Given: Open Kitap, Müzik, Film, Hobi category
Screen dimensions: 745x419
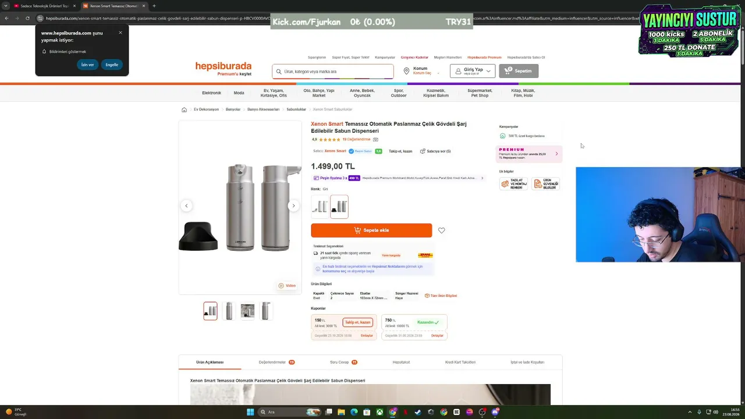Looking at the screenshot, I should coord(523,93).
